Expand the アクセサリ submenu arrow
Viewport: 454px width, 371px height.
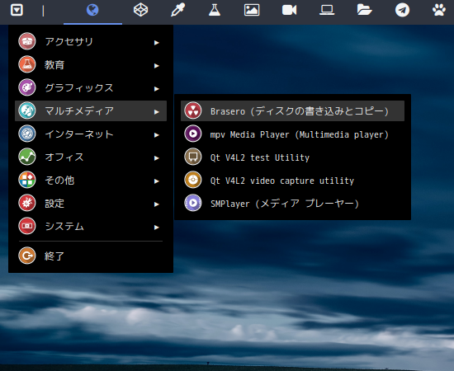(157, 43)
